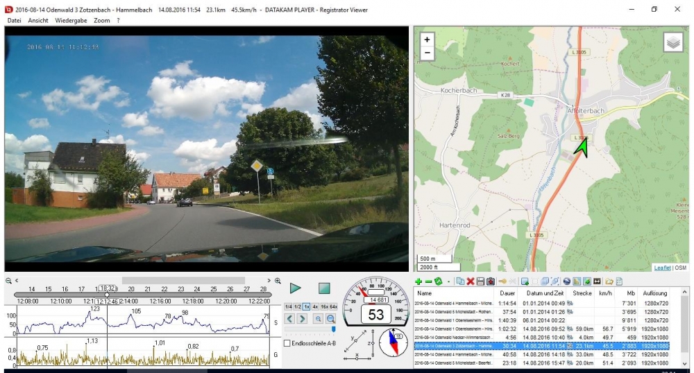Click the timeline position marker at 18:32
The width and height of the screenshot is (694, 373).
107,288
